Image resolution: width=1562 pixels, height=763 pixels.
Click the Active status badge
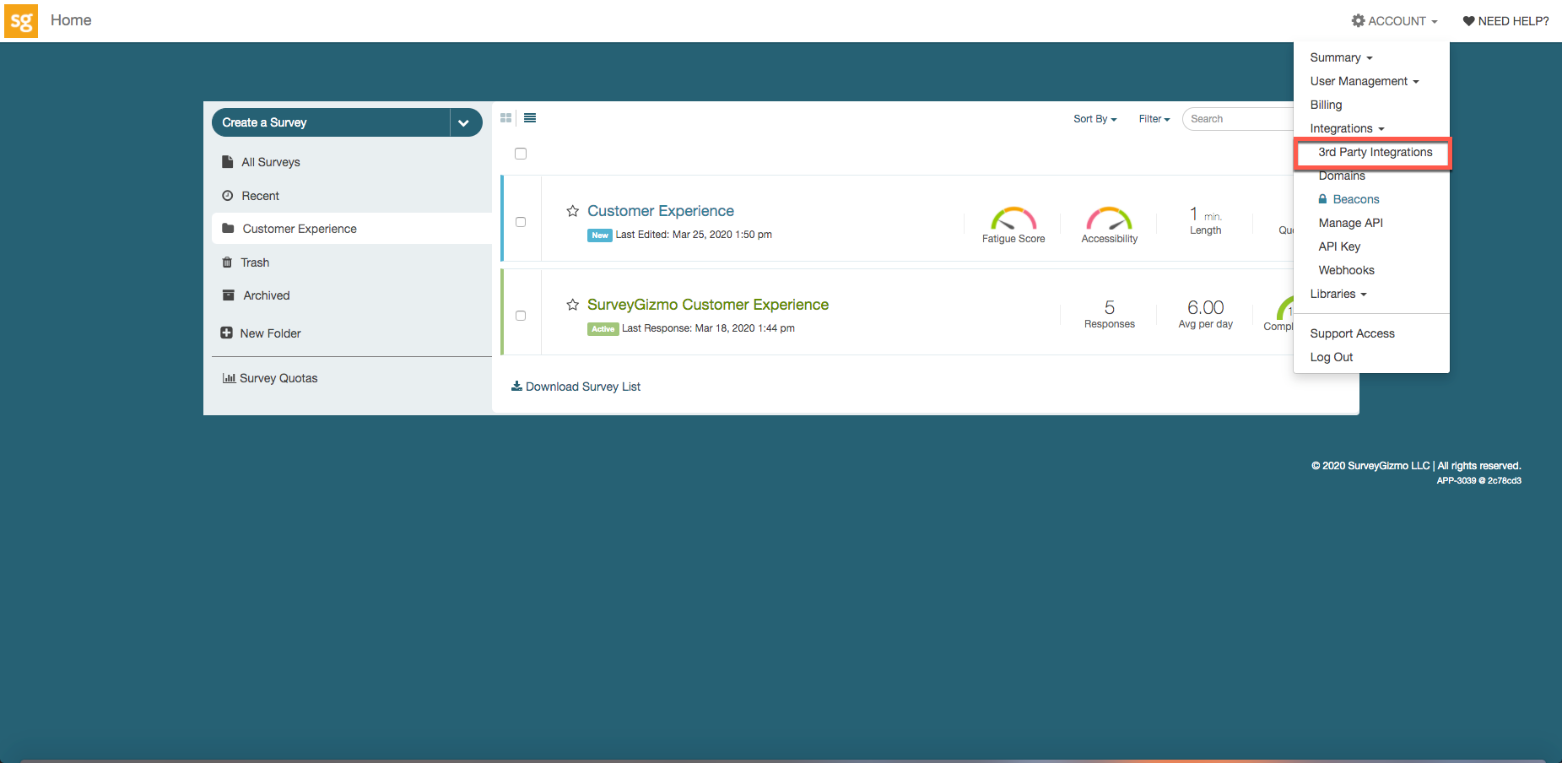click(x=603, y=329)
